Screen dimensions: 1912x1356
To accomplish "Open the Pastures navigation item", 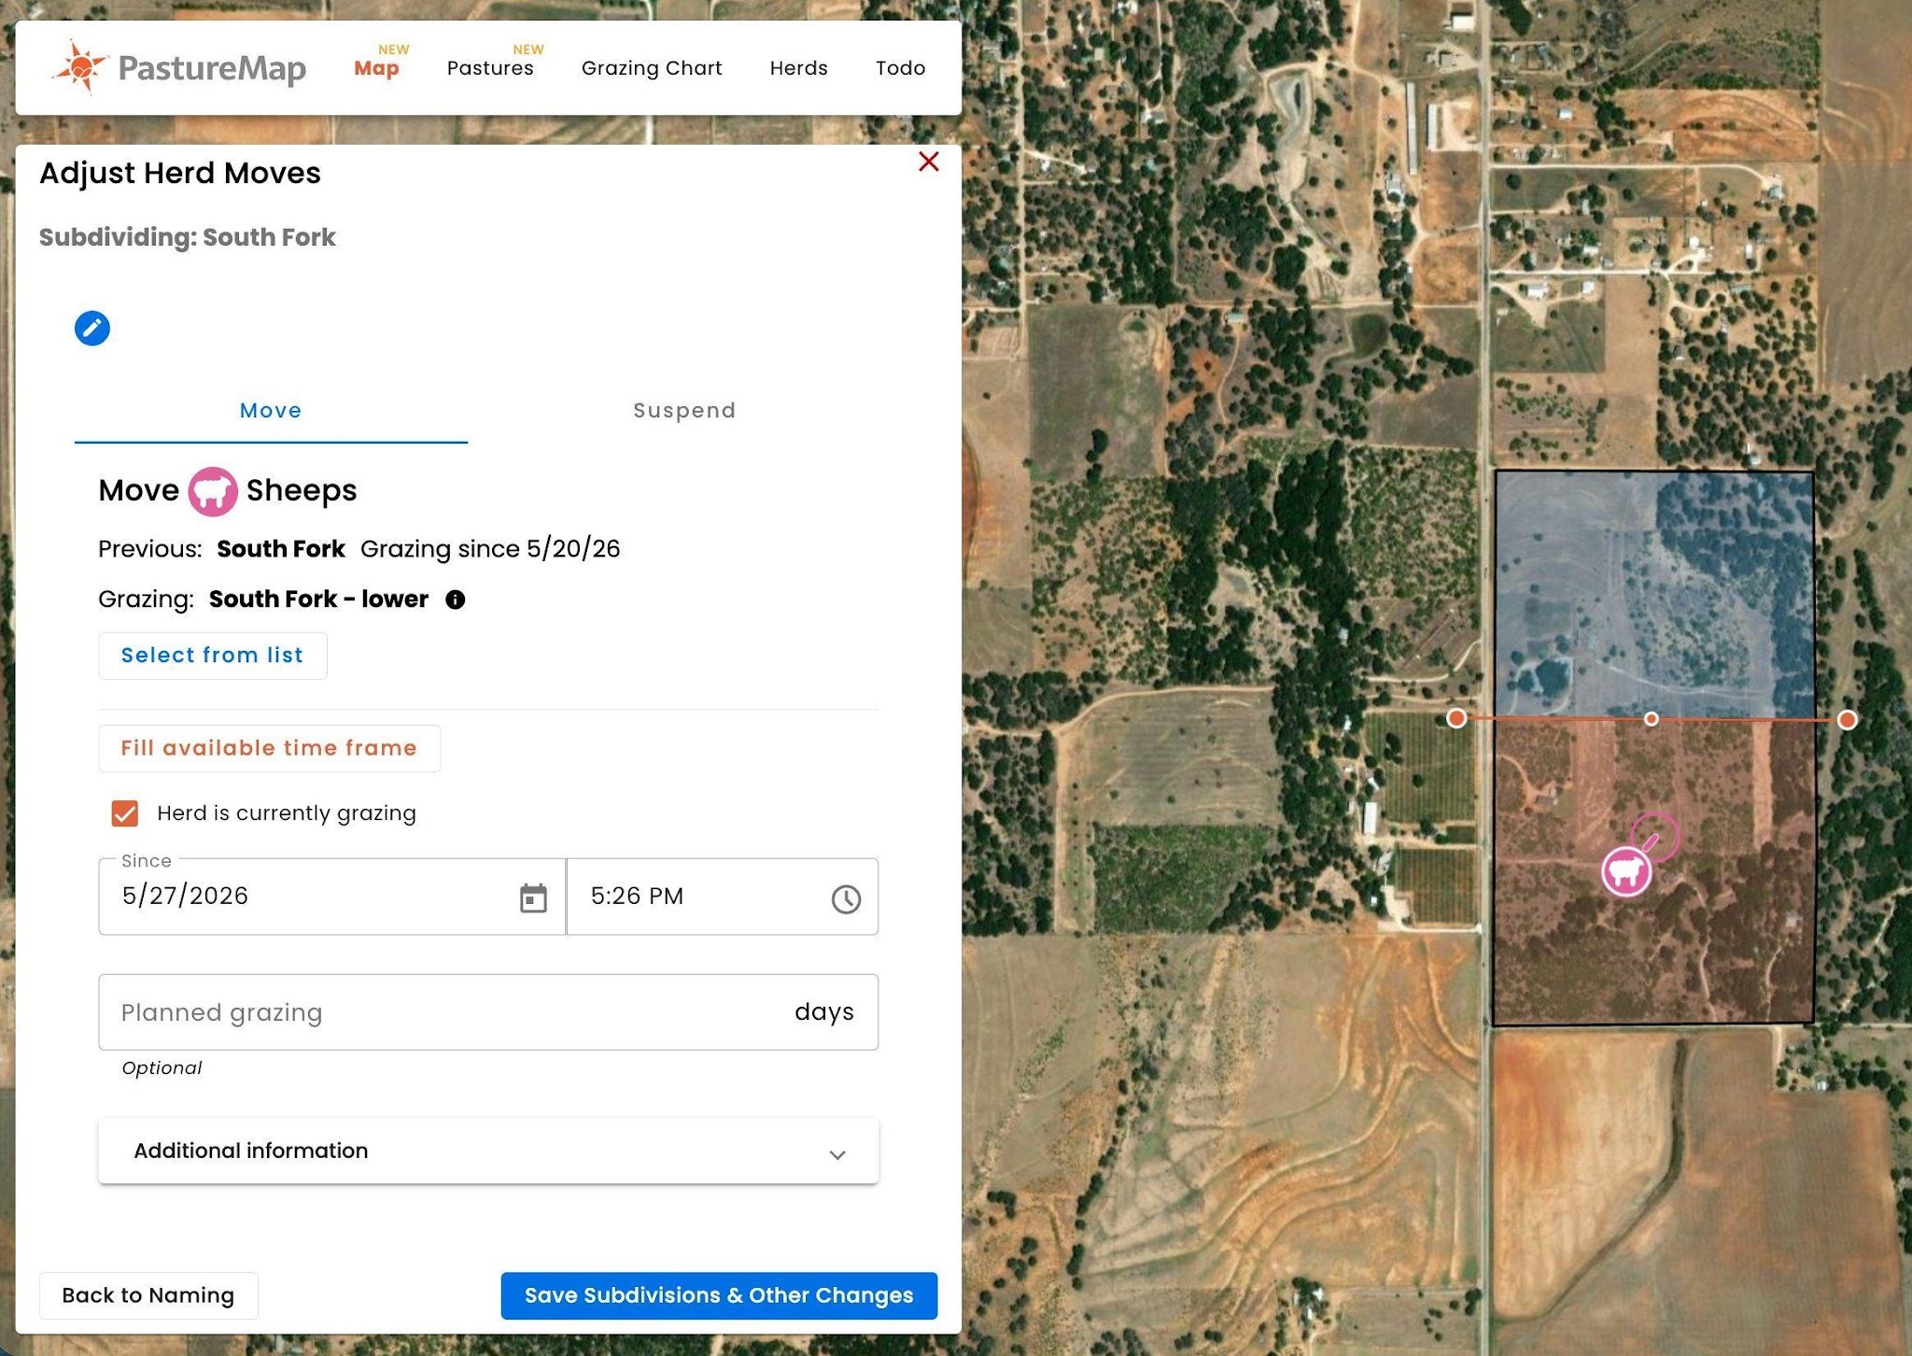I will click(490, 68).
